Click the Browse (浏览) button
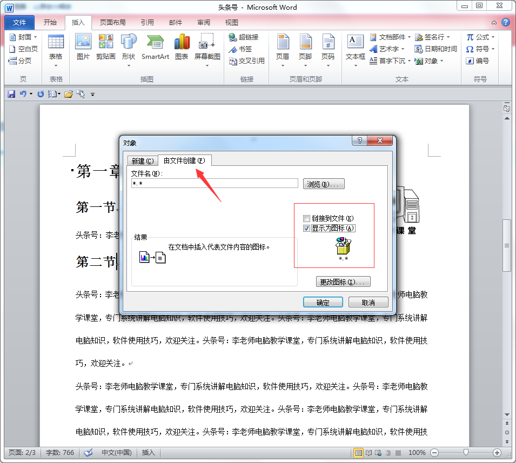Image resolution: width=516 pixels, height=463 pixels. (324, 184)
